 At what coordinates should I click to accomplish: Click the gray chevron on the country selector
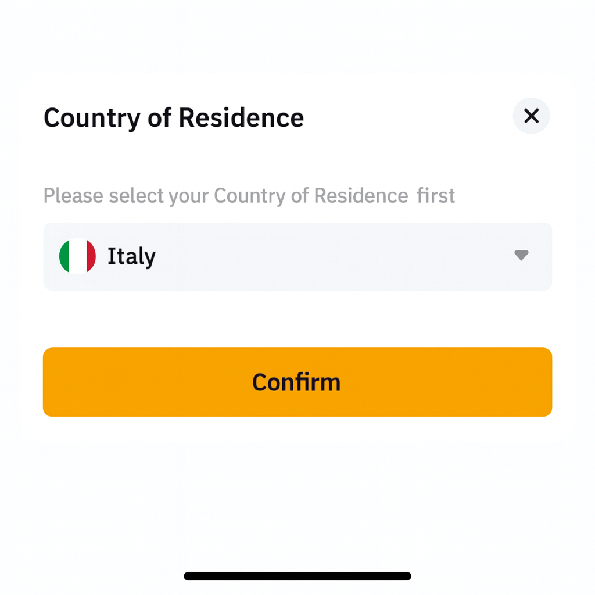(x=521, y=256)
